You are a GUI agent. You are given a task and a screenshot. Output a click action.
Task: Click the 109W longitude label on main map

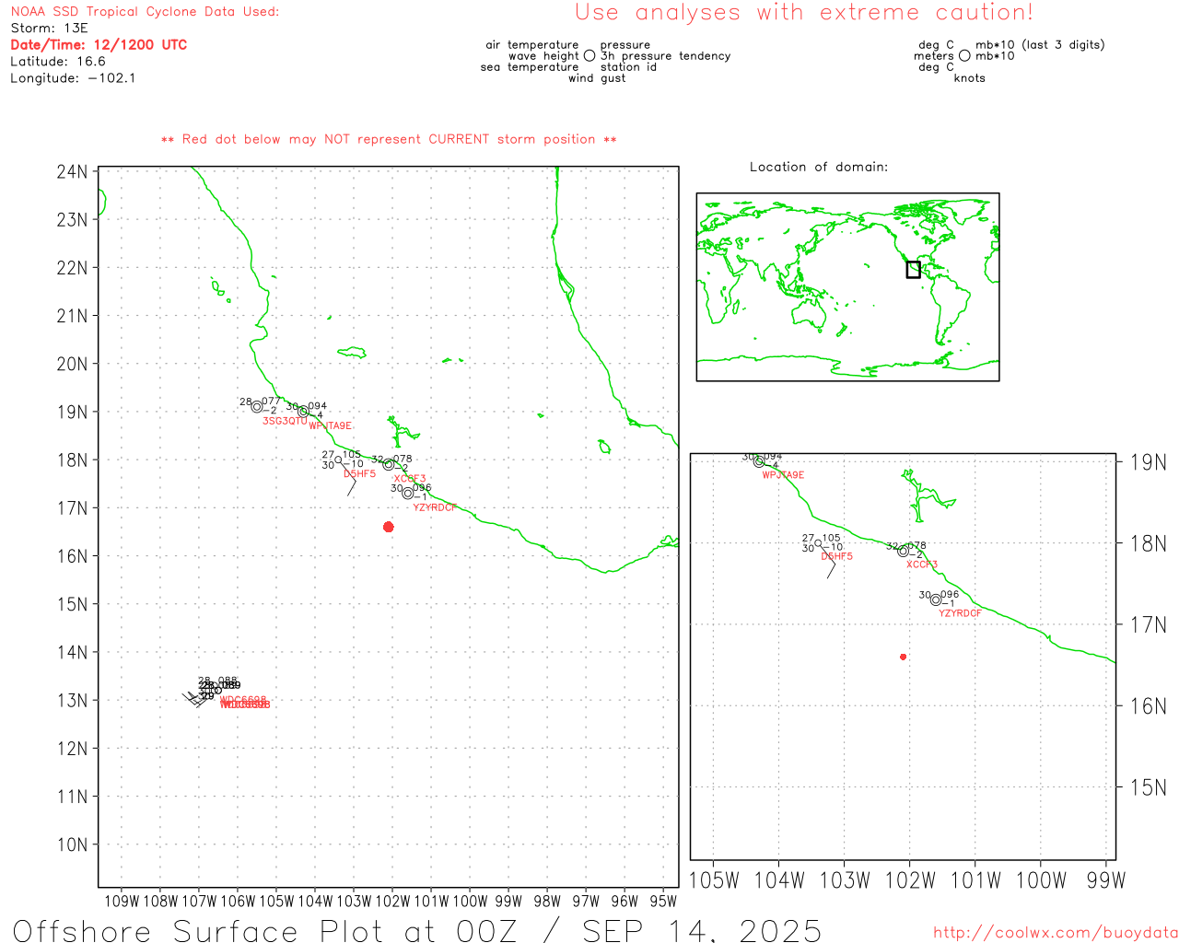(x=122, y=902)
